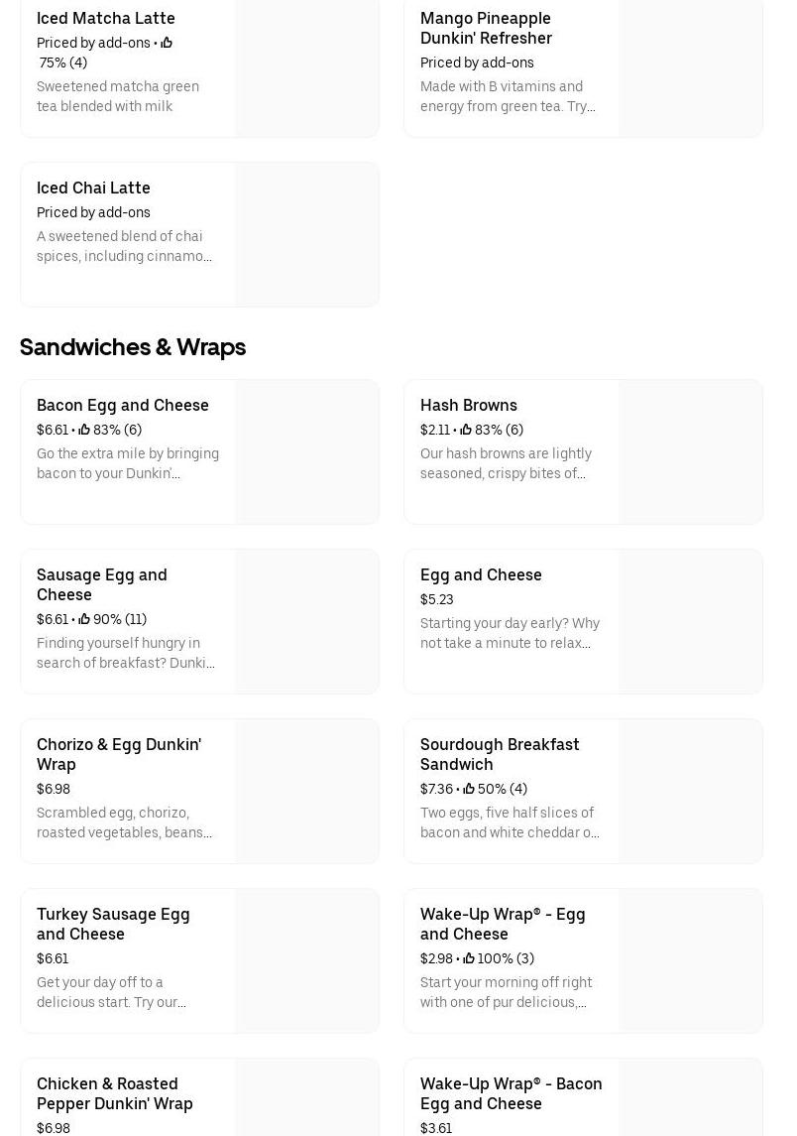The image size is (797, 1136).
Task: Click the Sourdough Breakfast Sandwich description text
Action: coord(510,822)
